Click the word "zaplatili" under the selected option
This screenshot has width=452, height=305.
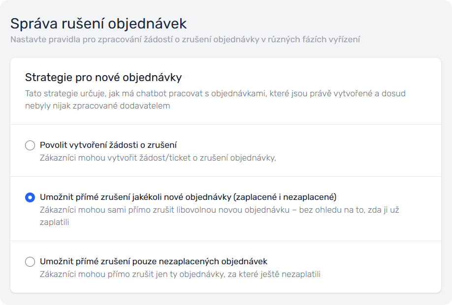coord(54,222)
